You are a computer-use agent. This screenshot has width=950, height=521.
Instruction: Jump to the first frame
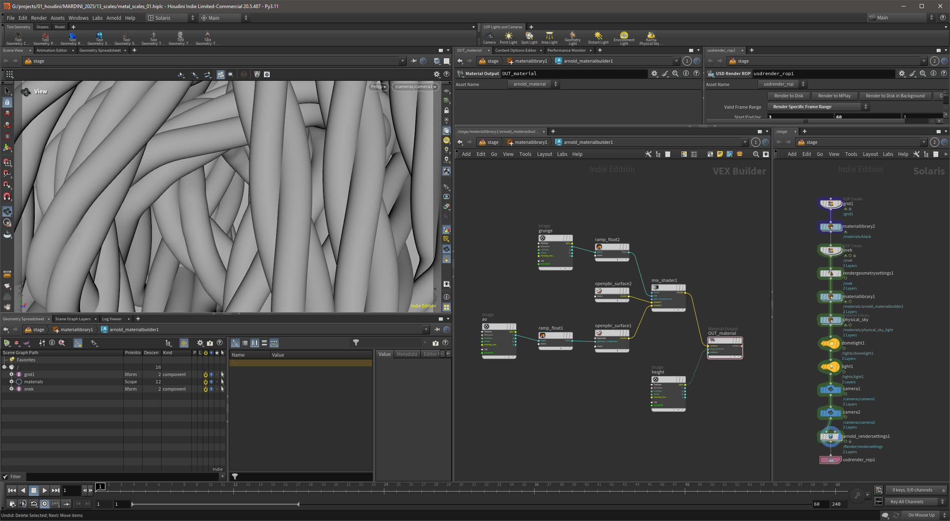click(12, 490)
